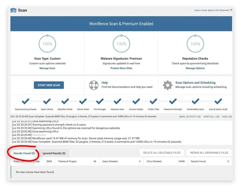Click the Server State checkmark icon
The height and width of the screenshot is (193, 241).
[x=83, y=101]
